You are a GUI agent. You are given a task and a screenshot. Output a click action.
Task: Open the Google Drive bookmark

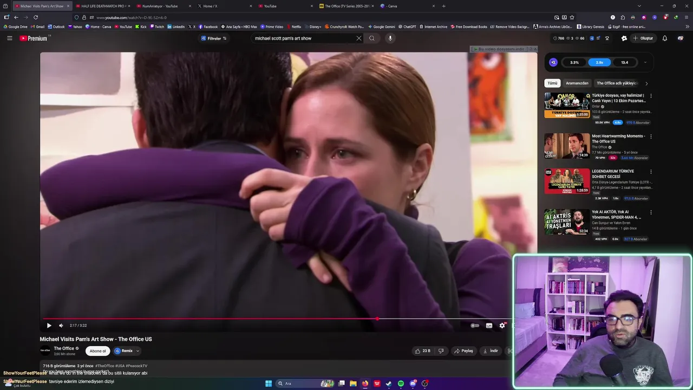(x=15, y=27)
